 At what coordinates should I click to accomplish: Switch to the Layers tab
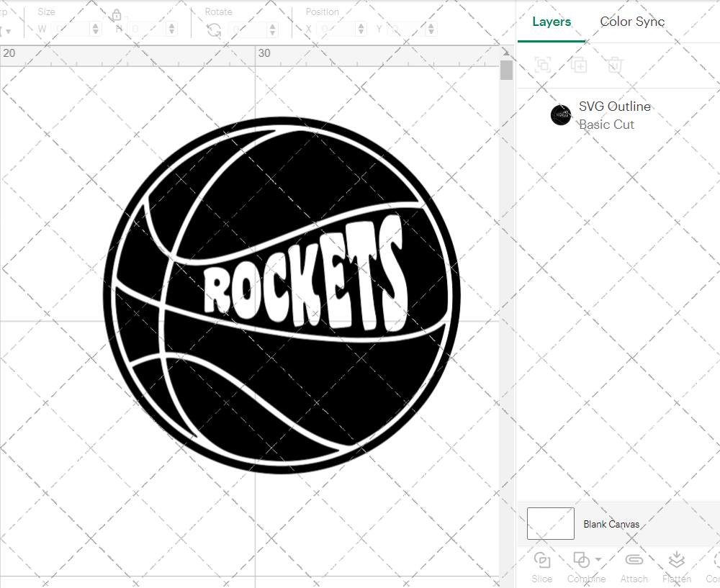click(552, 22)
